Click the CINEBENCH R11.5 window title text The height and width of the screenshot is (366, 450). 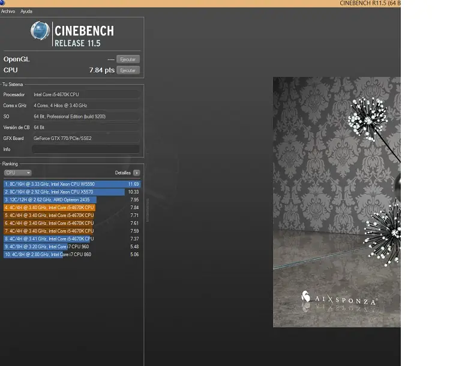coord(370,3)
